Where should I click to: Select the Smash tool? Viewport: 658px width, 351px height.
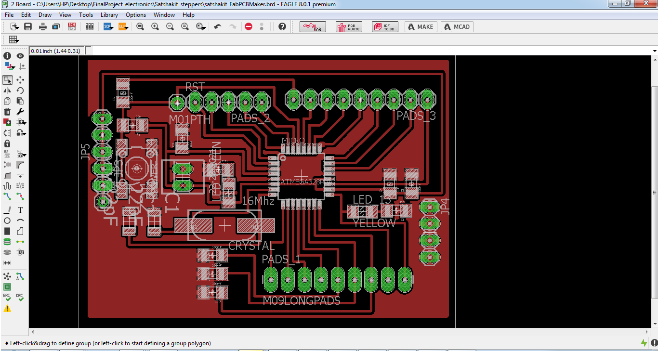tap(7, 165)
